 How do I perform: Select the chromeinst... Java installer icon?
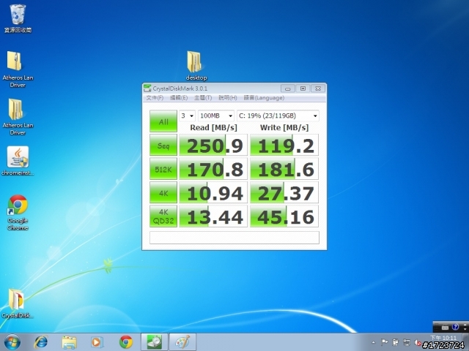click(x=18, y=161)
